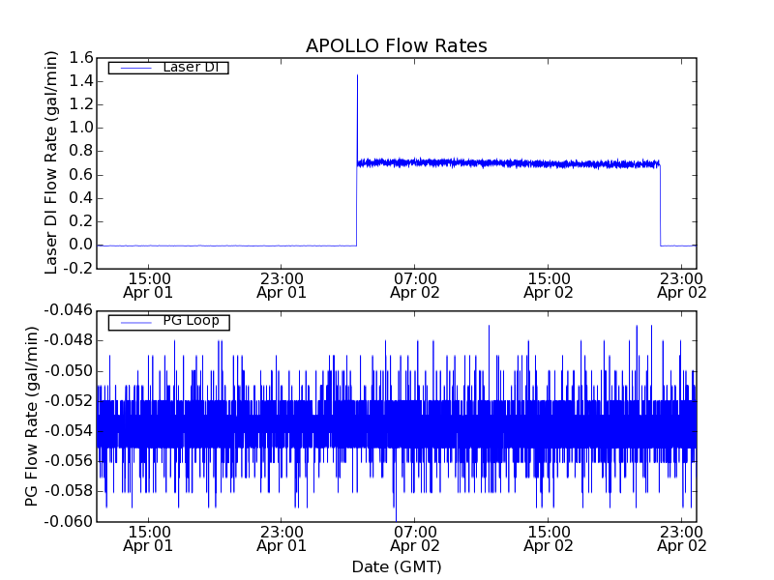Click the blue line sample in Laser DI legend
774x580 pixels.
click(x=134, y=68)
